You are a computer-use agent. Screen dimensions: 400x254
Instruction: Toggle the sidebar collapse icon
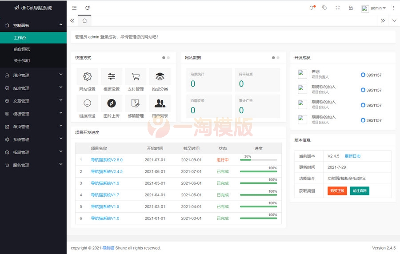(x=74, y=8)
